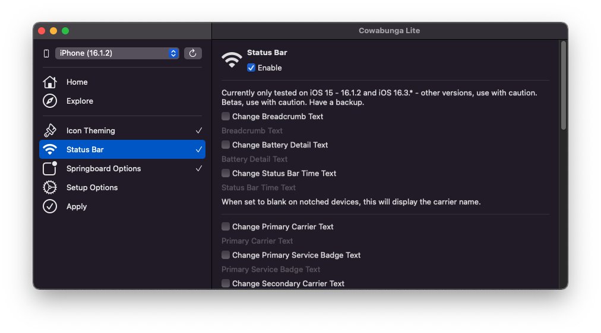Click the iOS version caution notice text
This screenshot has height=333, width=601.
[379, 98]
